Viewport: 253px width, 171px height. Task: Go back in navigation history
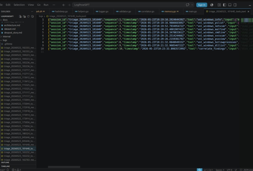(x=64, y=5)
